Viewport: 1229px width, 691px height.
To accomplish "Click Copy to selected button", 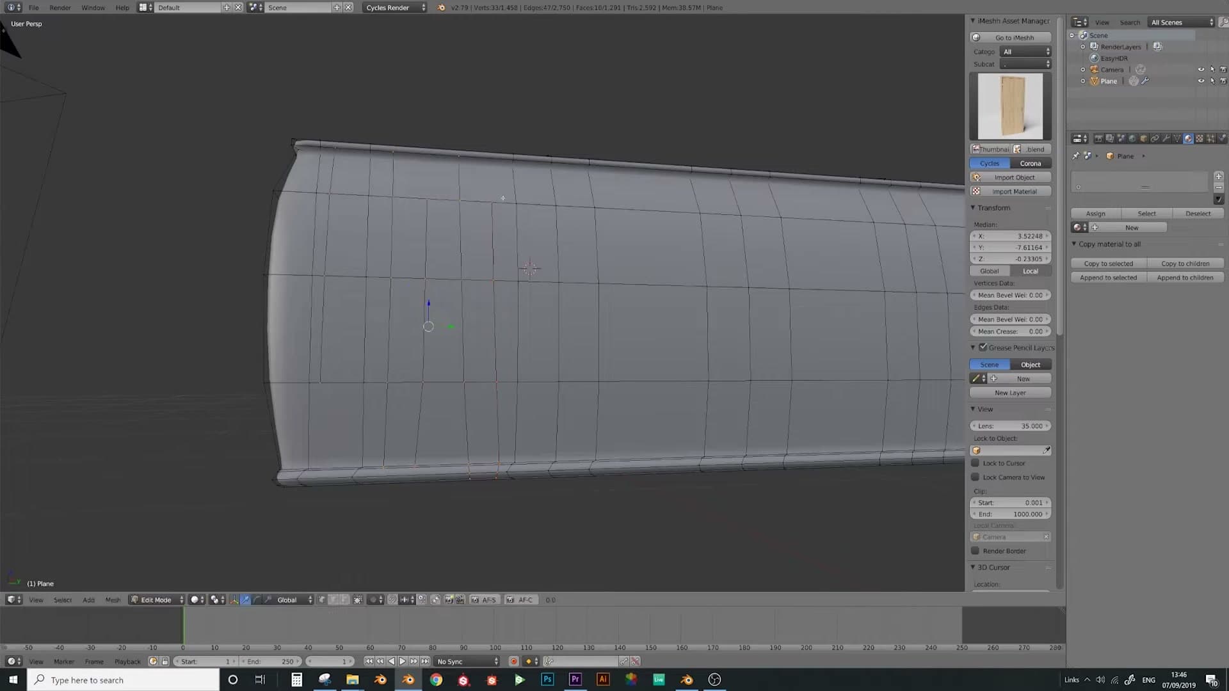I will tap(1108, 263).
